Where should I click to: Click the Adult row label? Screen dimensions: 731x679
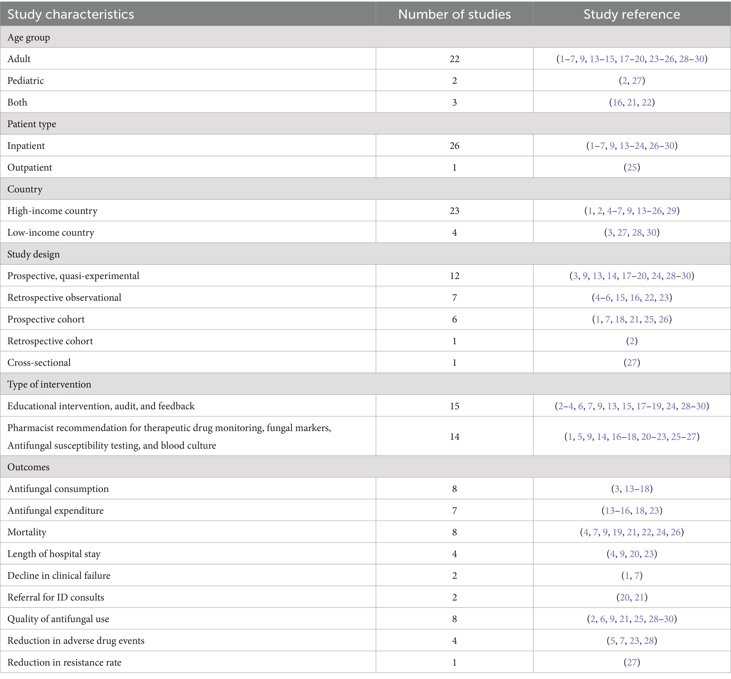(19, 59)
